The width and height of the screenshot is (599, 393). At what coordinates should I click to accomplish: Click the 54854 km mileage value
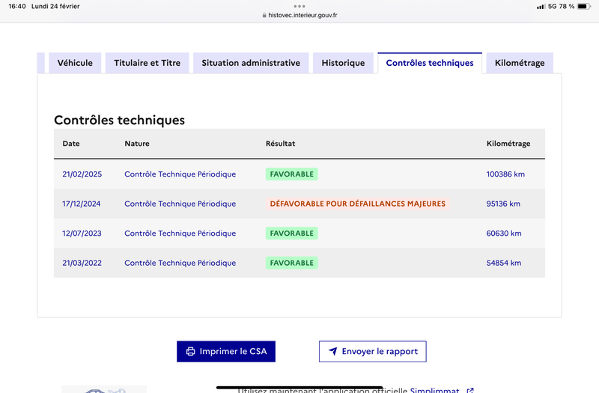tap(504, 263)
